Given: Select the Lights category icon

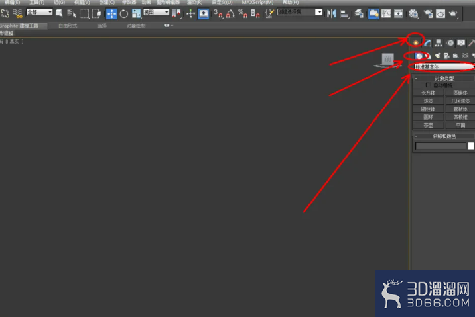Looking at the screenshot, I should coord(437,56).
